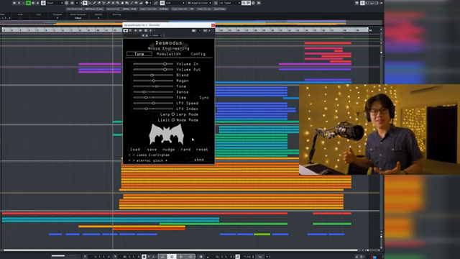Open the Adapt to Zoom dropdown
Image resolution: width=460 pixels, height=259 pixels.
click(x=200, y=3)
